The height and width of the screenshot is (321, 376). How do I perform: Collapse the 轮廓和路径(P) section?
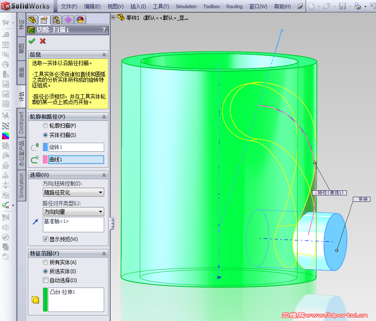(x=104, y=117)
